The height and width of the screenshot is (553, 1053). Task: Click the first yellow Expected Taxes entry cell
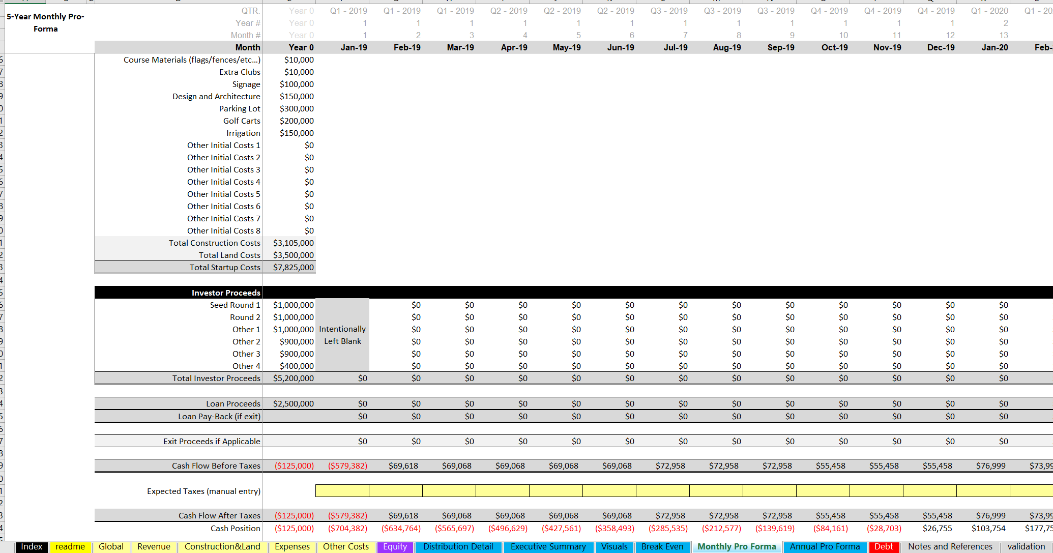[342, 491]
